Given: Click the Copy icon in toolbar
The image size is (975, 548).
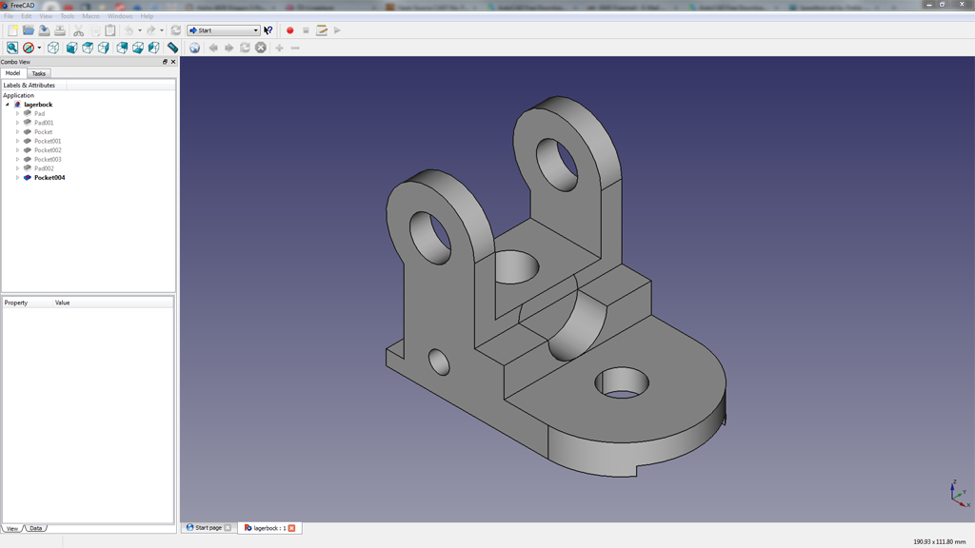Looking at the screenshot, I should 94,30.
